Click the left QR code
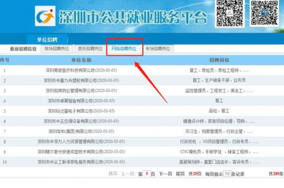Viewport: 284px width, 188px height. click(230, 13)
